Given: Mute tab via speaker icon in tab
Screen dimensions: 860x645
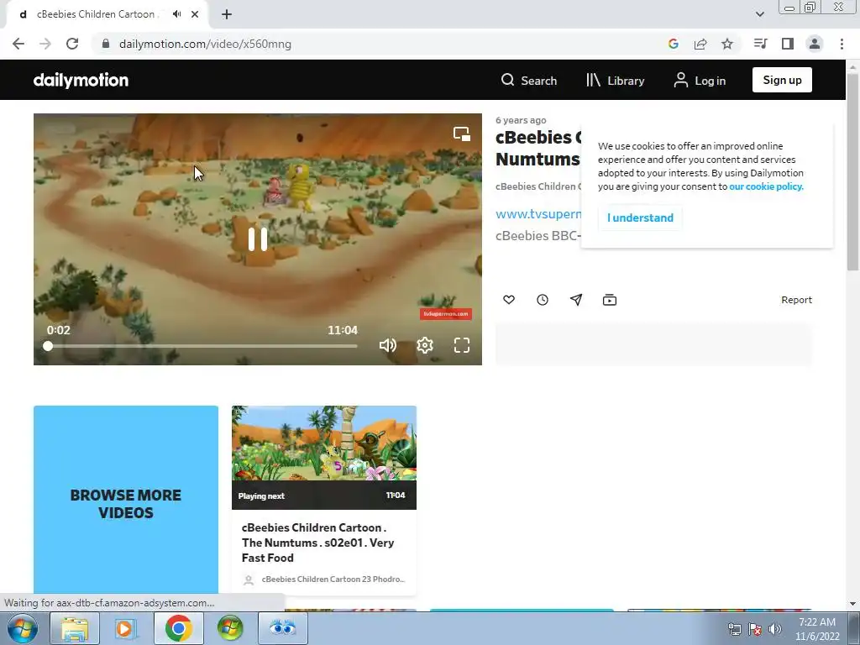Looking at the screenshot, I should [x=176, y=14].
